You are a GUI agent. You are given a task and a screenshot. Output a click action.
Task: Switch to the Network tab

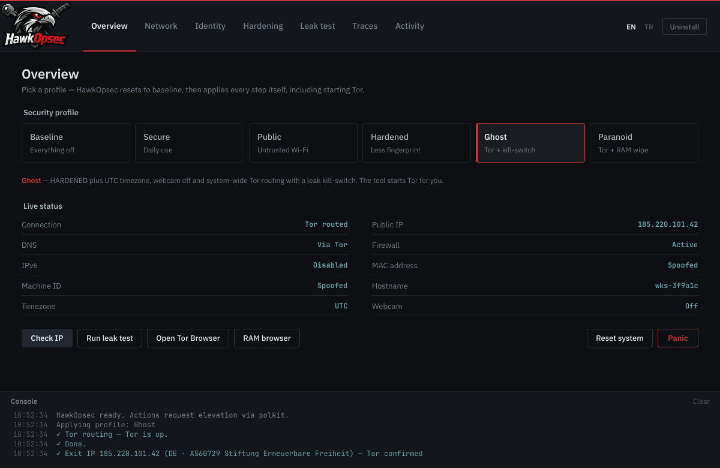161,26
